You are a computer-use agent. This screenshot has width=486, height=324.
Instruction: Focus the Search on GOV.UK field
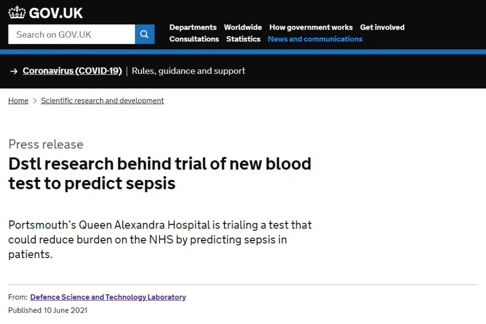pos(72,34)
